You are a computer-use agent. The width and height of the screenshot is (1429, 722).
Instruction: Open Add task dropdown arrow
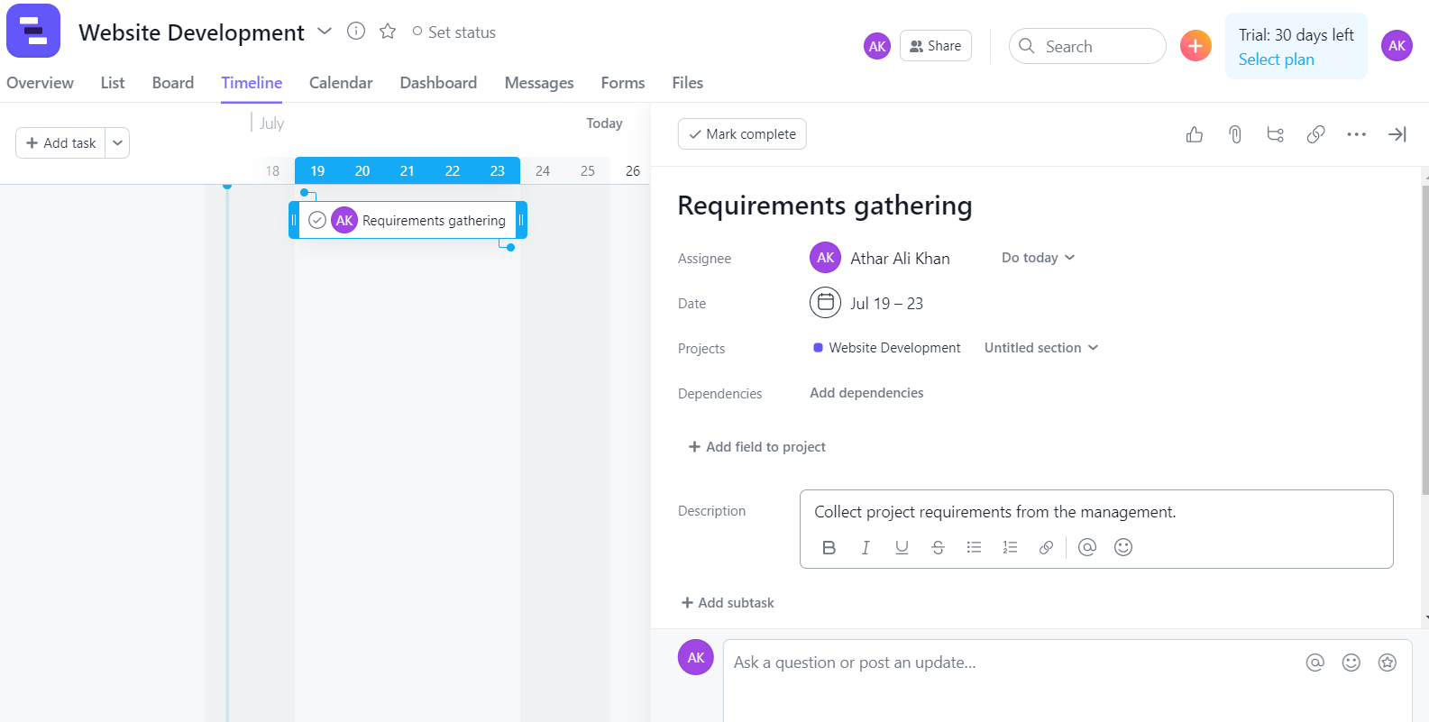coord(117,142)
